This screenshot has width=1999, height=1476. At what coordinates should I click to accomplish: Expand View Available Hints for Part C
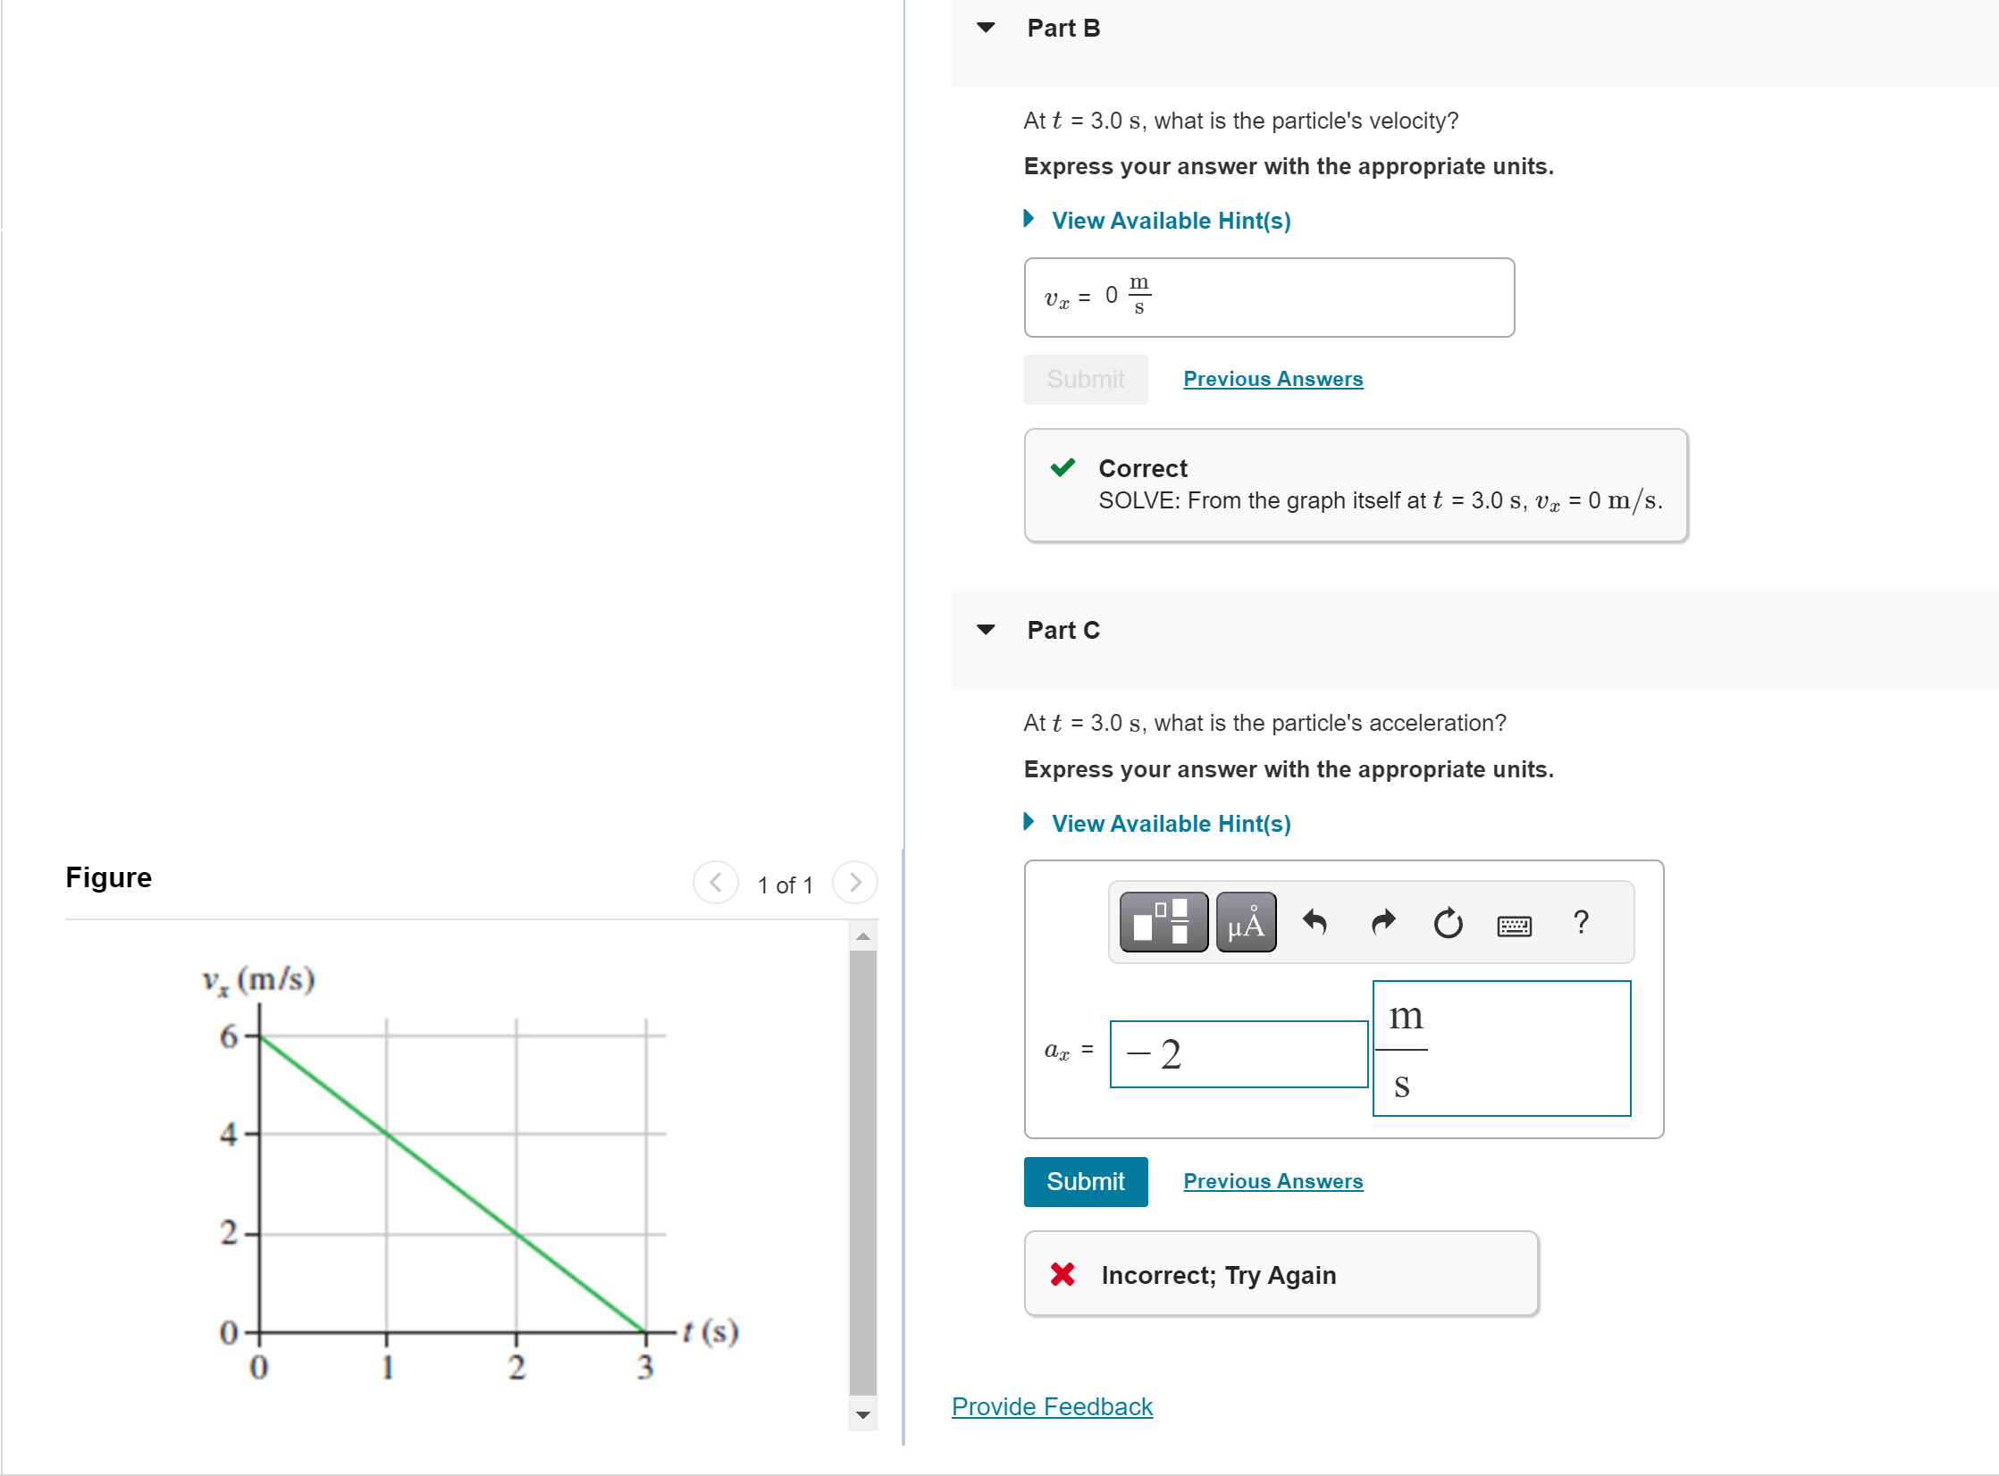click(1170, 823)
